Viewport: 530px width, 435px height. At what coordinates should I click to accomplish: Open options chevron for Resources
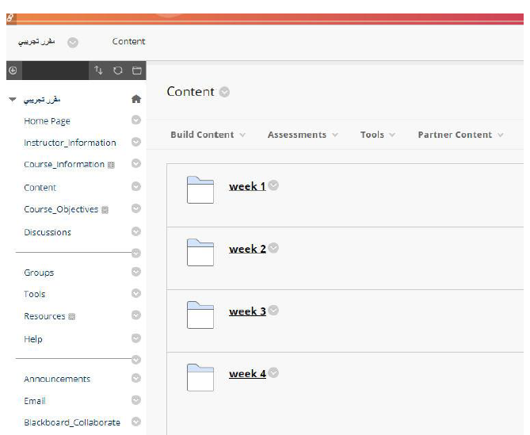click(x=136, y=315)
